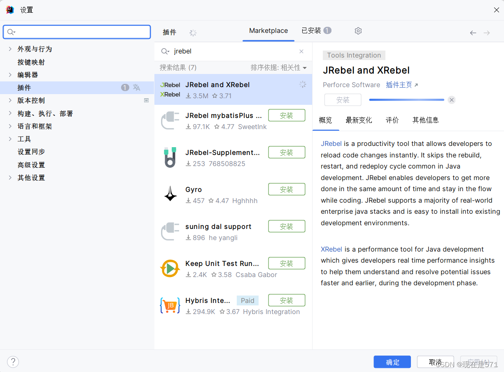Click the installation progress bar

click(x=406, y=100)
